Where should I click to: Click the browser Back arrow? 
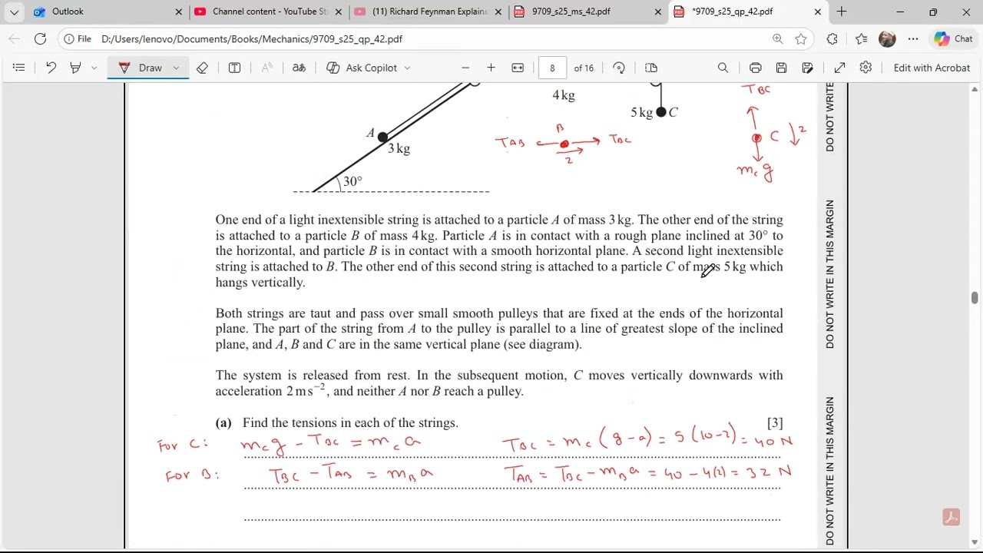pyautogui.click(x=15, y=38)
